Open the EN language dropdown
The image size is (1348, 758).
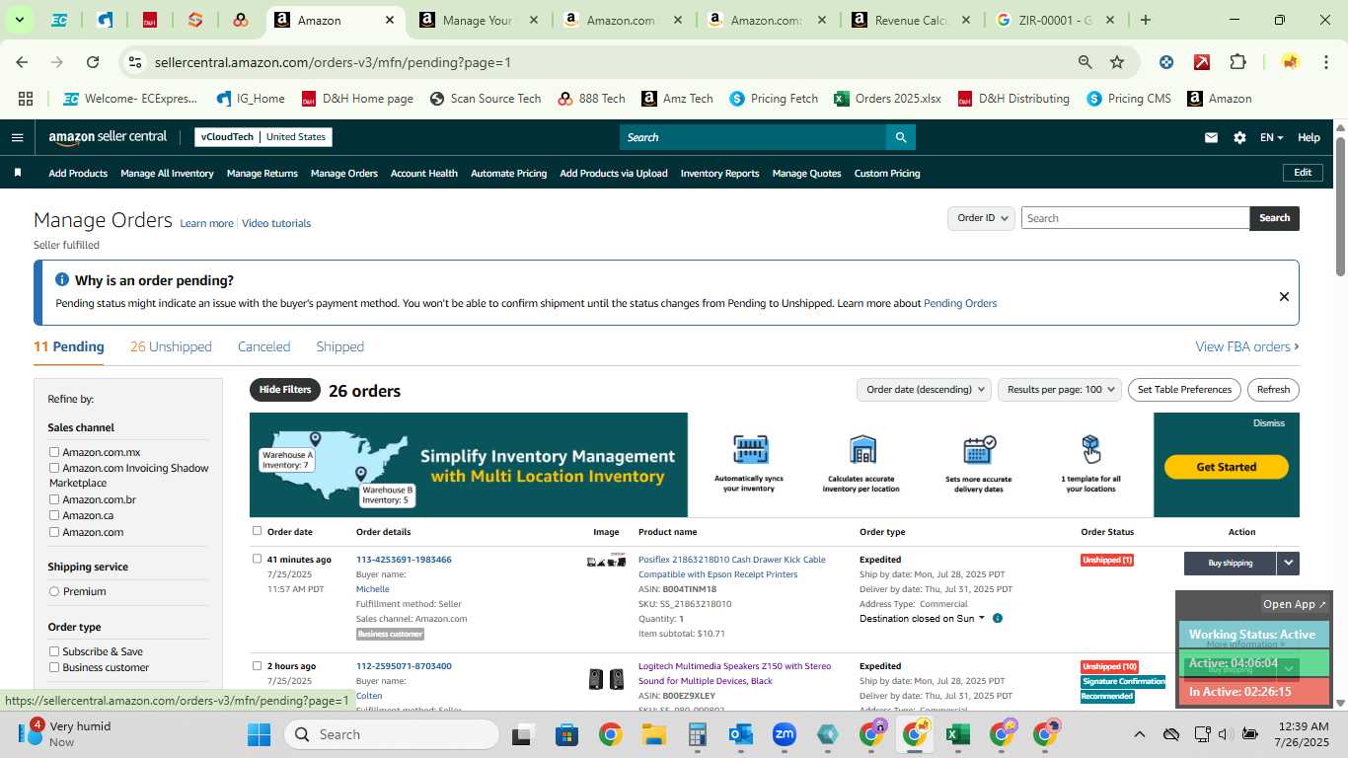(x=1271, y=138)
